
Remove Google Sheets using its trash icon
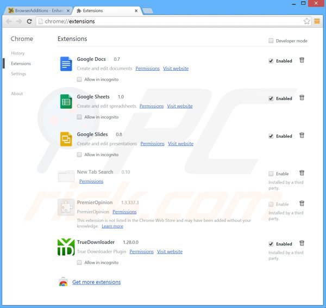302,97
